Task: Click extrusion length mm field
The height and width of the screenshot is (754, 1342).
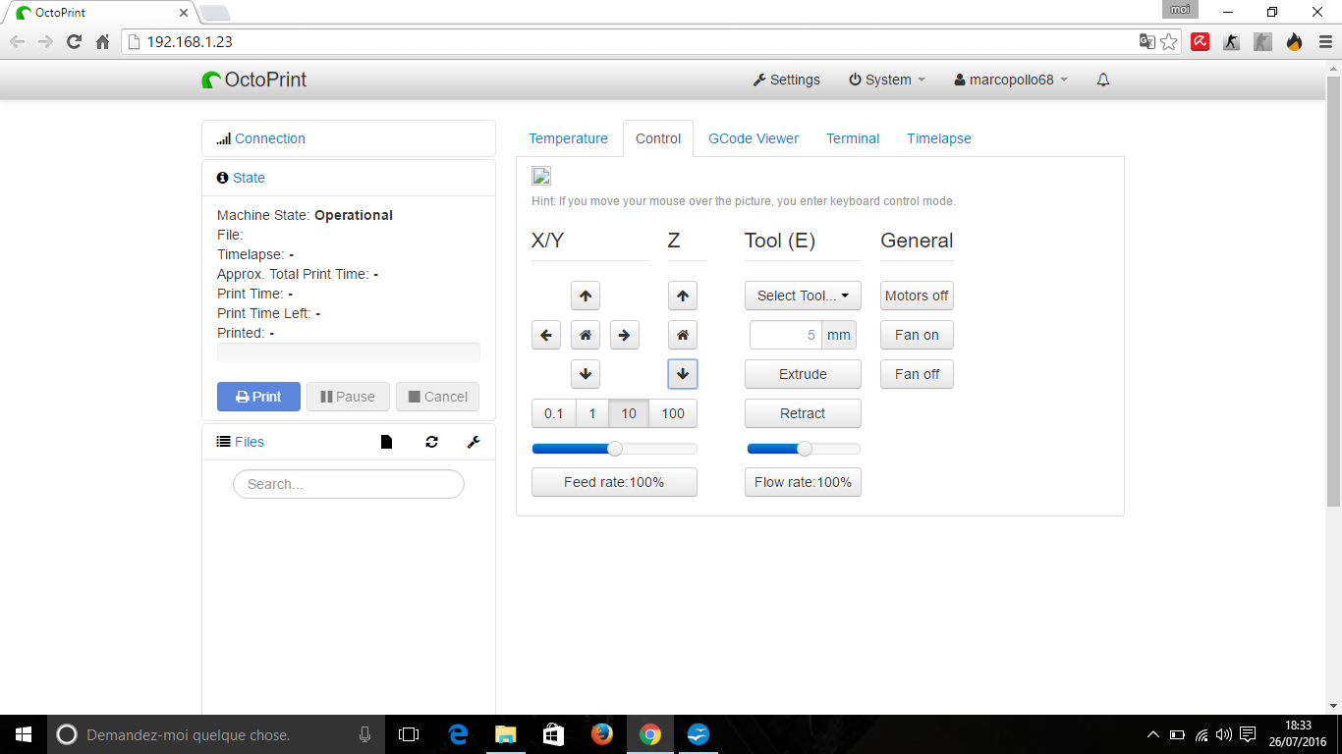Action: click(x=786, y=335)
